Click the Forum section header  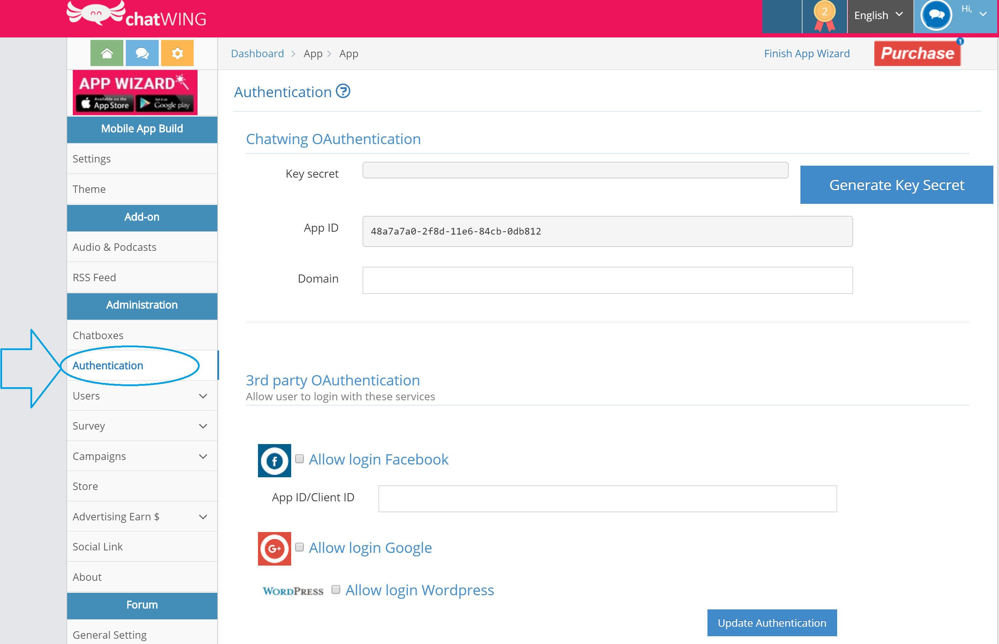[142, 605]
